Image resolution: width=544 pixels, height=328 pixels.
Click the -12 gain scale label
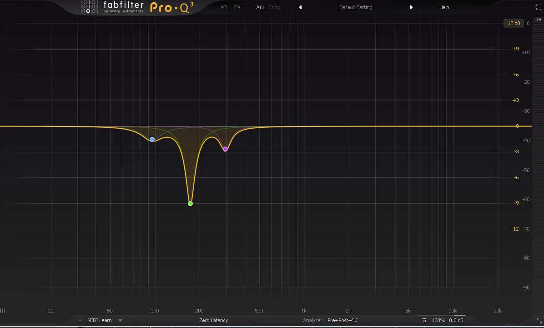click(x=515, y=229)
